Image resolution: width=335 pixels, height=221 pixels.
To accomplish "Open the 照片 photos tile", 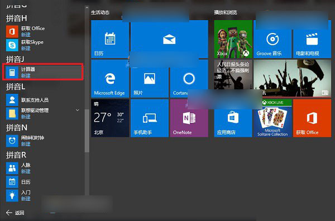I will coord(150,79).
